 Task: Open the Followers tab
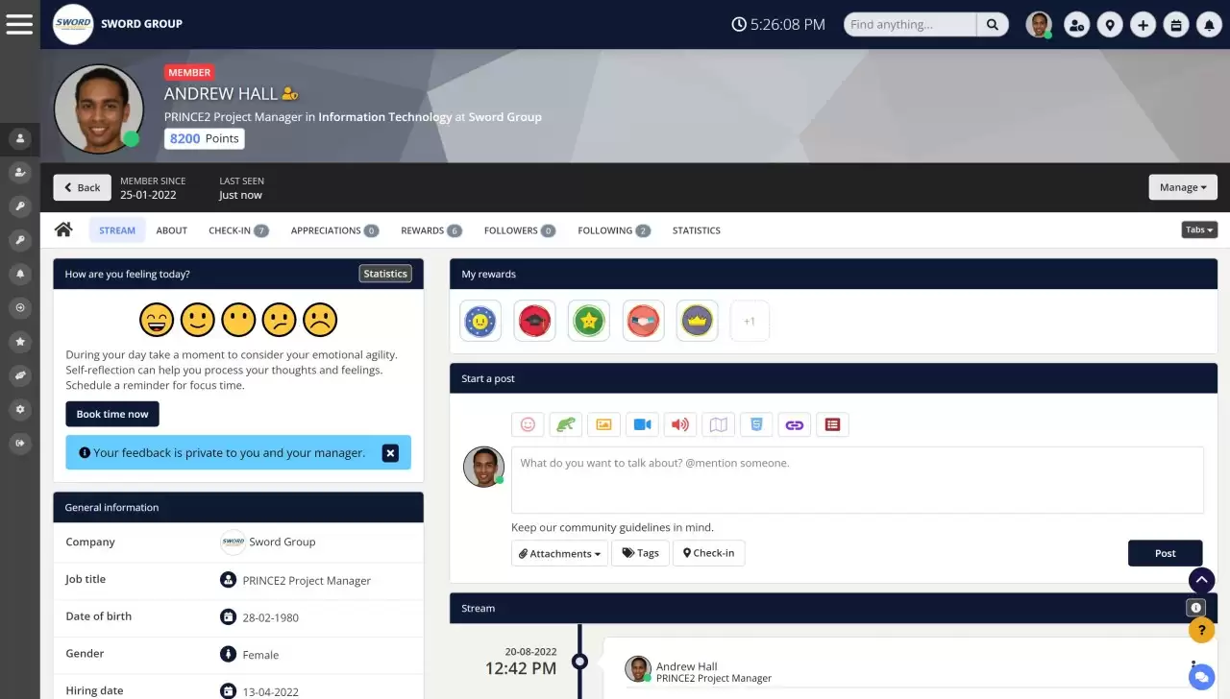pyautogui.click(x=520, y=229)
